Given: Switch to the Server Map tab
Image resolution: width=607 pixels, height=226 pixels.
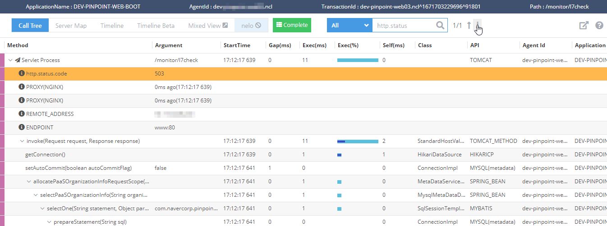Looking at the screenshot, I should coord(71,26).
